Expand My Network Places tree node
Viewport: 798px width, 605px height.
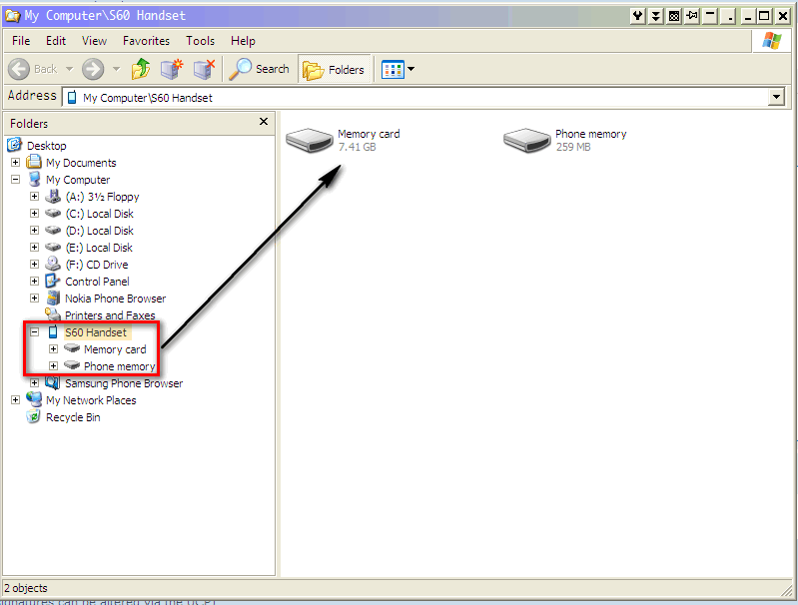coord(16,400)
